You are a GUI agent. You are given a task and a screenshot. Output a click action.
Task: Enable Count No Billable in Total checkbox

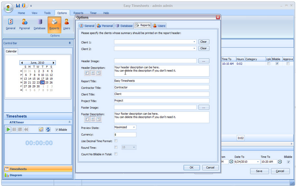pyautogui.click(x=116, y=154)
